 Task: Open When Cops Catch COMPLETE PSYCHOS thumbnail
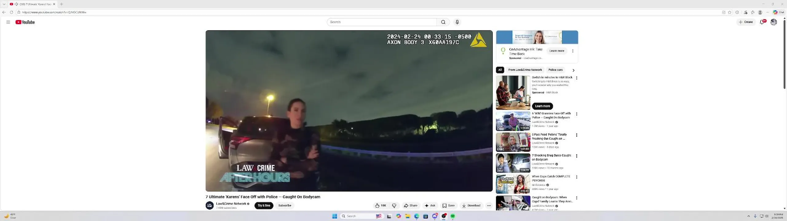tap(513, 184)
